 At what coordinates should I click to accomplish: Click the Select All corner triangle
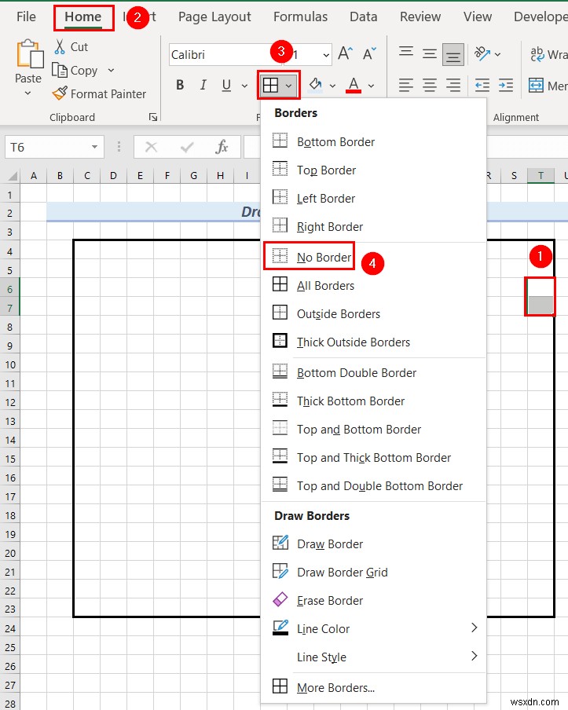[x=13, y=175]
